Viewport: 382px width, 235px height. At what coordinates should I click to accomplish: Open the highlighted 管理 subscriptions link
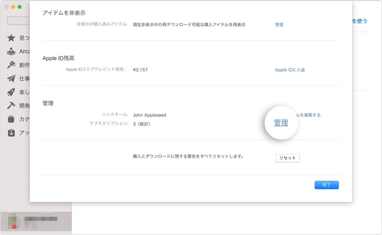281,123
